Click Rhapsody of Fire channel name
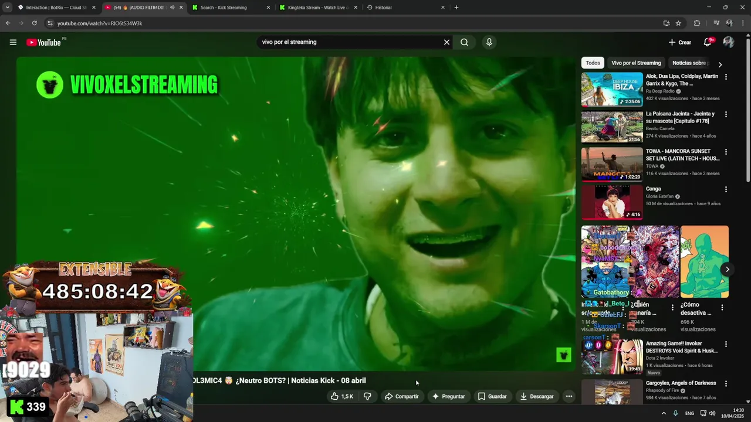The image size is (751, 422). pyautogui.click(x=662, y=390)
